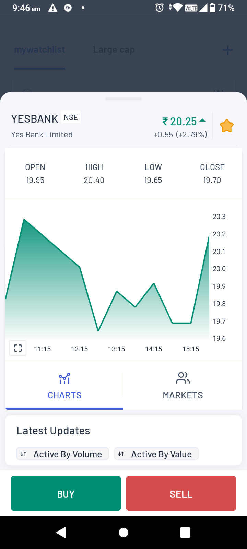Tap the green BUY button
This screenshot has width=247, height=549.
pos(66,493)
